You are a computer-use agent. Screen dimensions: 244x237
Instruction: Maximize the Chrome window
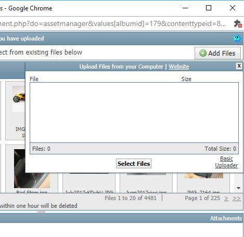(x=209, y=8)
